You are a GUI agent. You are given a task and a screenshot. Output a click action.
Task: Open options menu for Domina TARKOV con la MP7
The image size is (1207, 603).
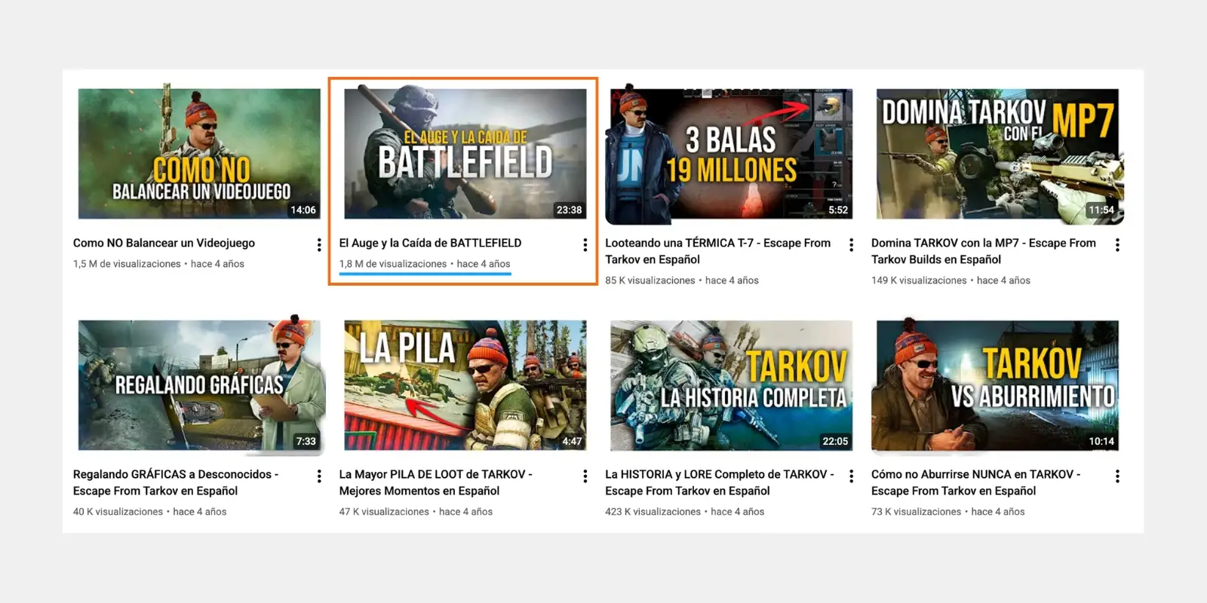pos(1117,245)
